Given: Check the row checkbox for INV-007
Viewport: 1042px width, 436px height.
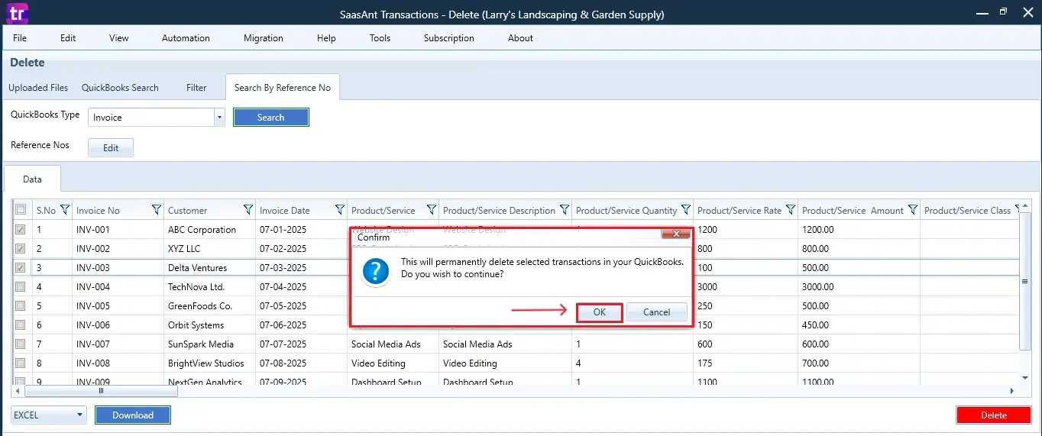Looking at the screenshot, I should pos(21,344).
